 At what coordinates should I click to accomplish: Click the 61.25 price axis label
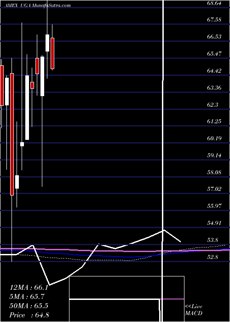(x=215, y=121)
